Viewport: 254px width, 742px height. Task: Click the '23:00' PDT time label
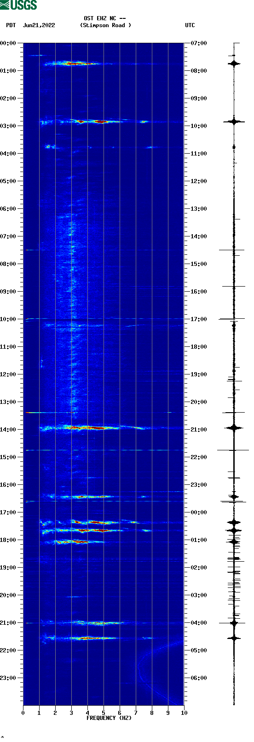pyautogui.click(x=8, y=678)
